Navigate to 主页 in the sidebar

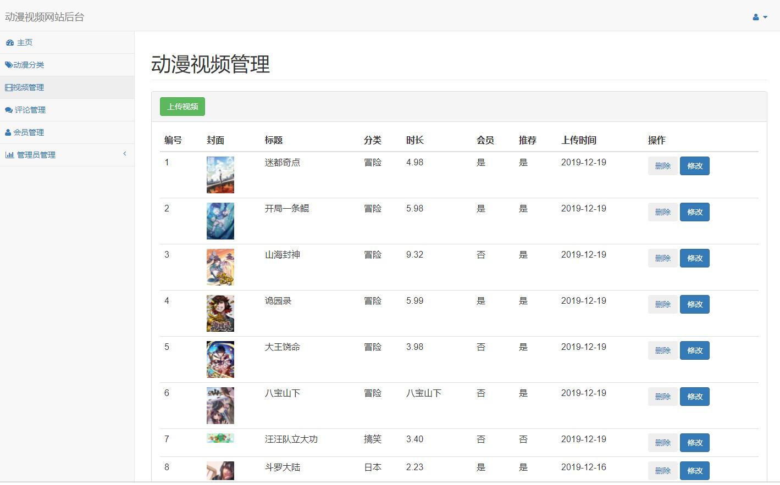coord(24,42)
